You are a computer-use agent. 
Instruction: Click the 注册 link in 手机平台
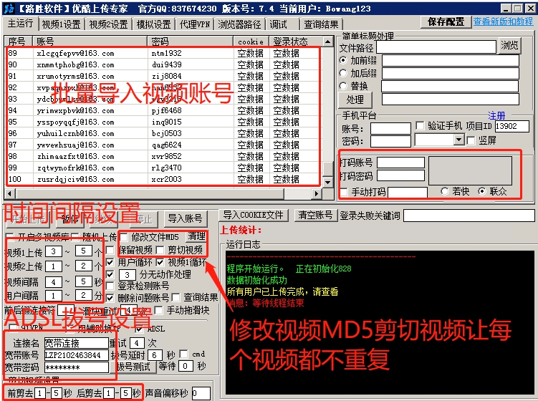click(496, 115)
